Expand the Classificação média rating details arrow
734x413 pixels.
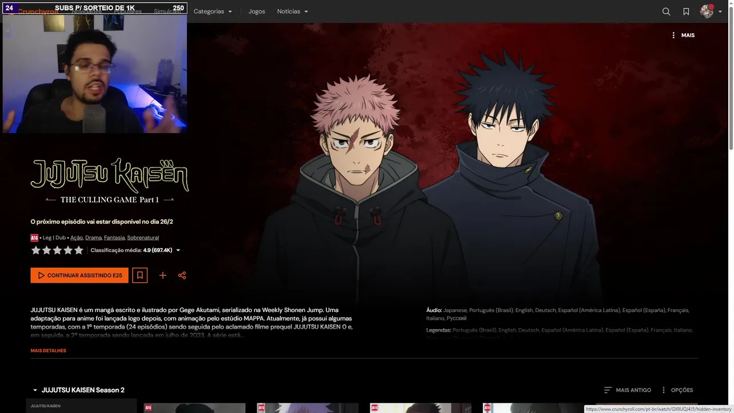click(178, 250)
